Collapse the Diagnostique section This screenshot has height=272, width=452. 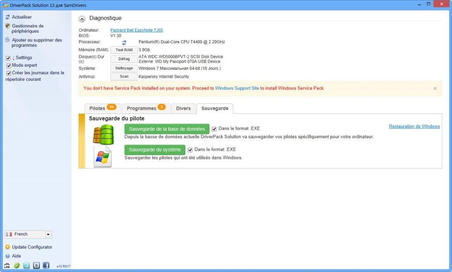tap(82, 19)
